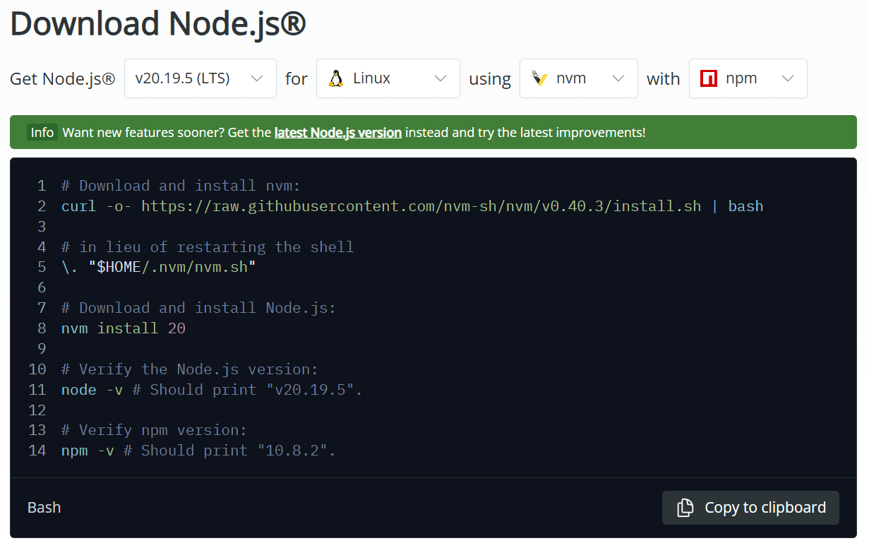Expand the chevron next to Linux
This screenshot has width=869, height=548.
[441, 78]
